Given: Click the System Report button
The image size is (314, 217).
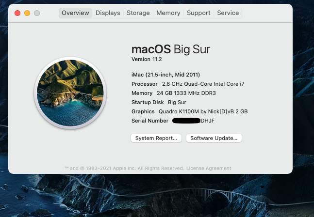Looking at the screenshot, I should tap(156, 138).
